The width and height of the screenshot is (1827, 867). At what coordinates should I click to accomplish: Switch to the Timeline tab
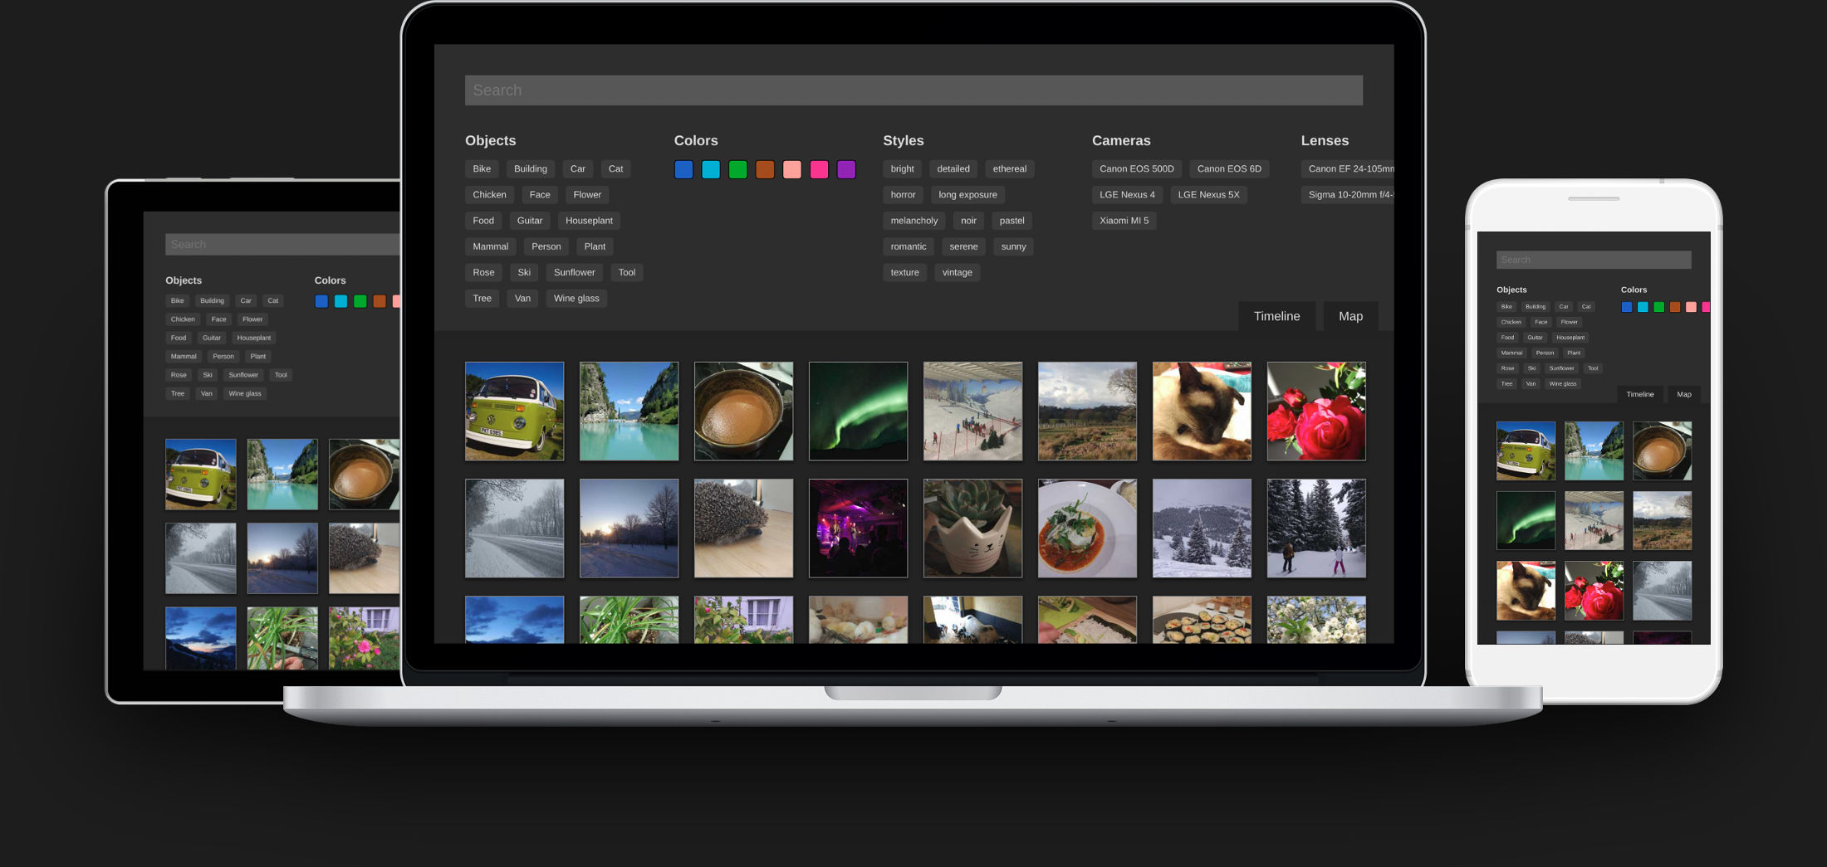tap(1276, 315)
